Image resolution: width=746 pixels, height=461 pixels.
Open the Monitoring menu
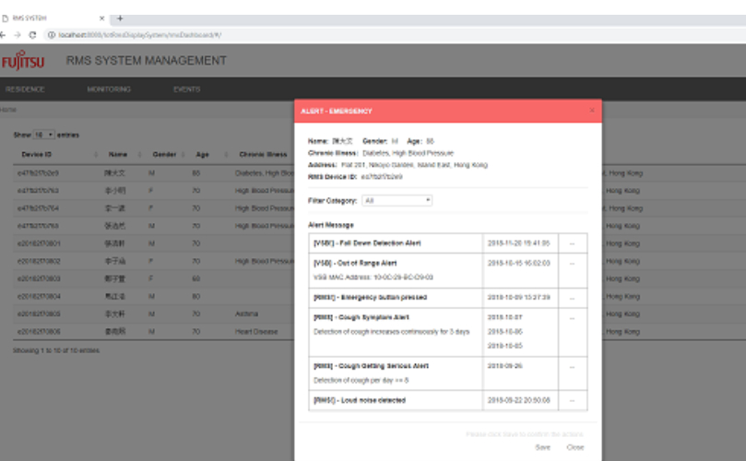(109, 89)
